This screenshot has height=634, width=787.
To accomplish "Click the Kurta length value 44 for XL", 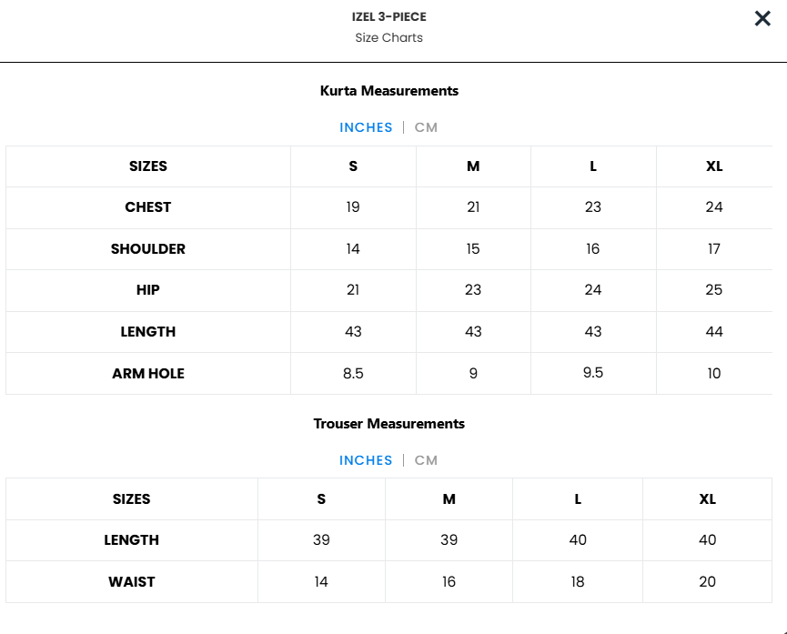I will point(714,331).
